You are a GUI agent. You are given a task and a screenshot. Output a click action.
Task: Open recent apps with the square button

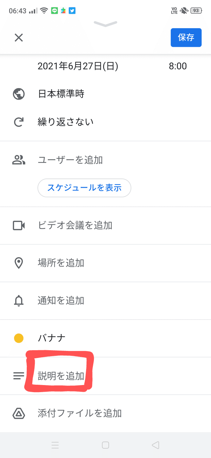[x=105, y=445]
